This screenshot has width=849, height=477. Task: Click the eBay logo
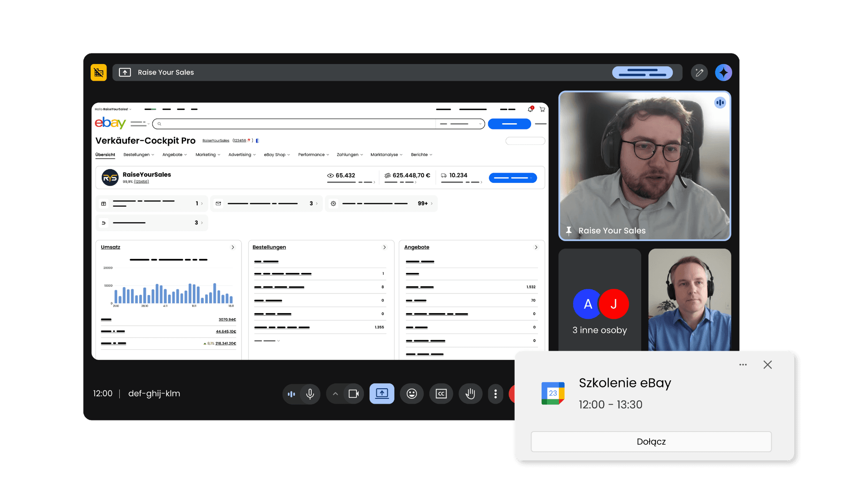coord(110,123)
